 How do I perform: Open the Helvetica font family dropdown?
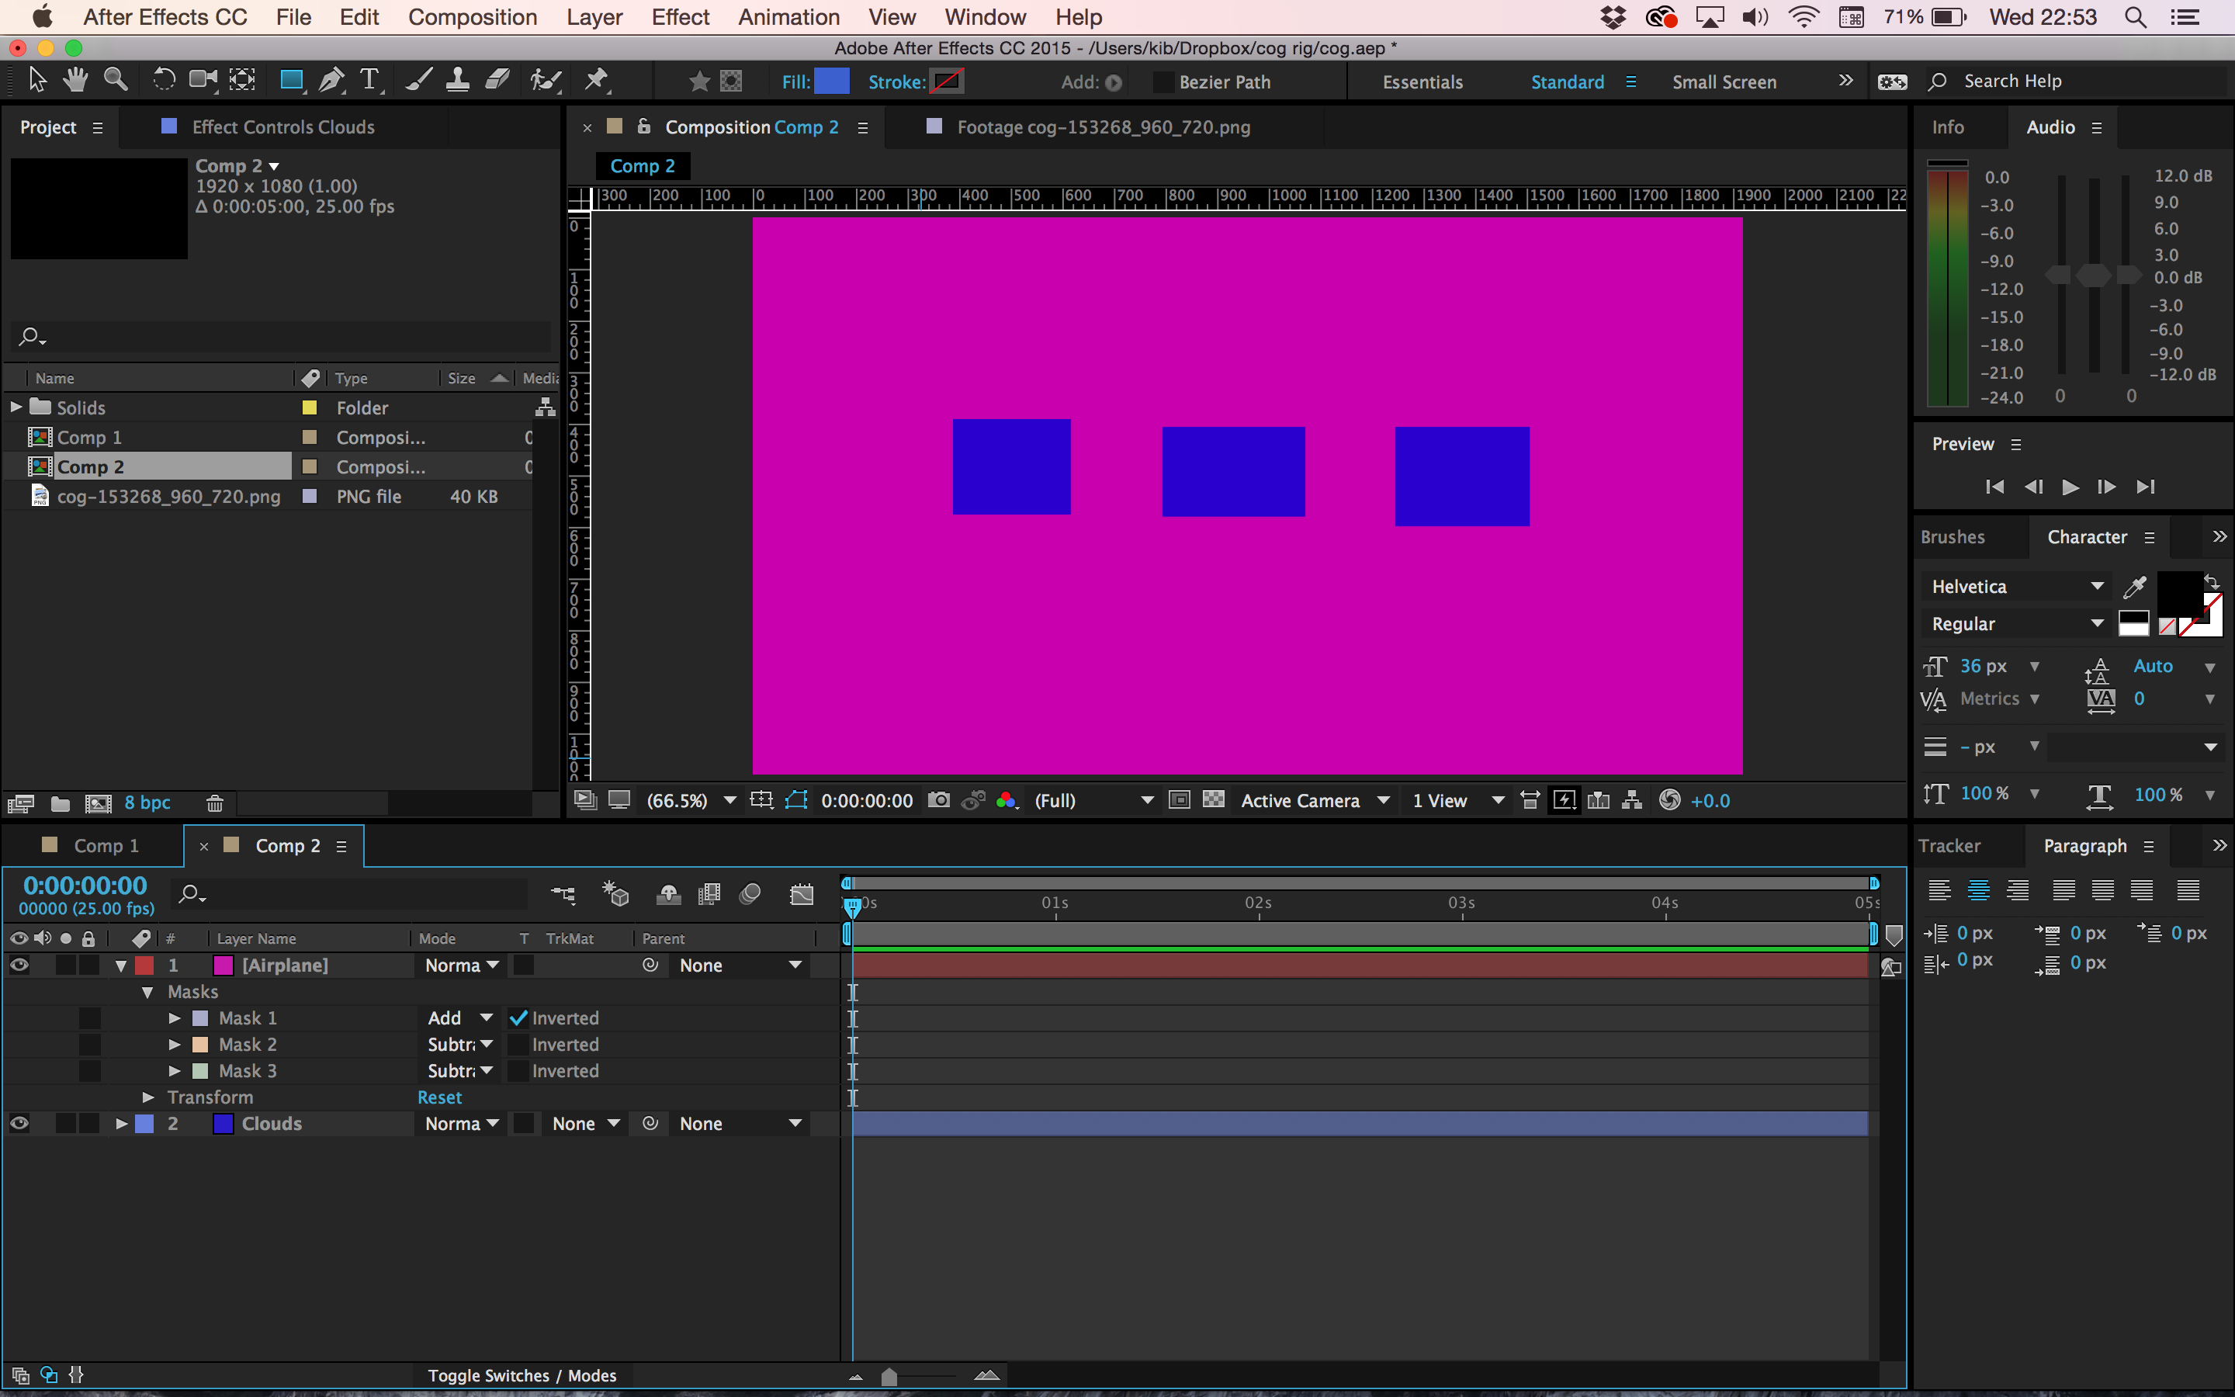click(2017, 586)
